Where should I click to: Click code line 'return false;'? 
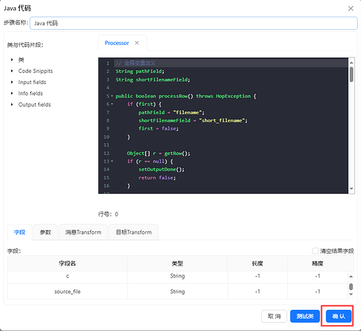click(157, 177)
